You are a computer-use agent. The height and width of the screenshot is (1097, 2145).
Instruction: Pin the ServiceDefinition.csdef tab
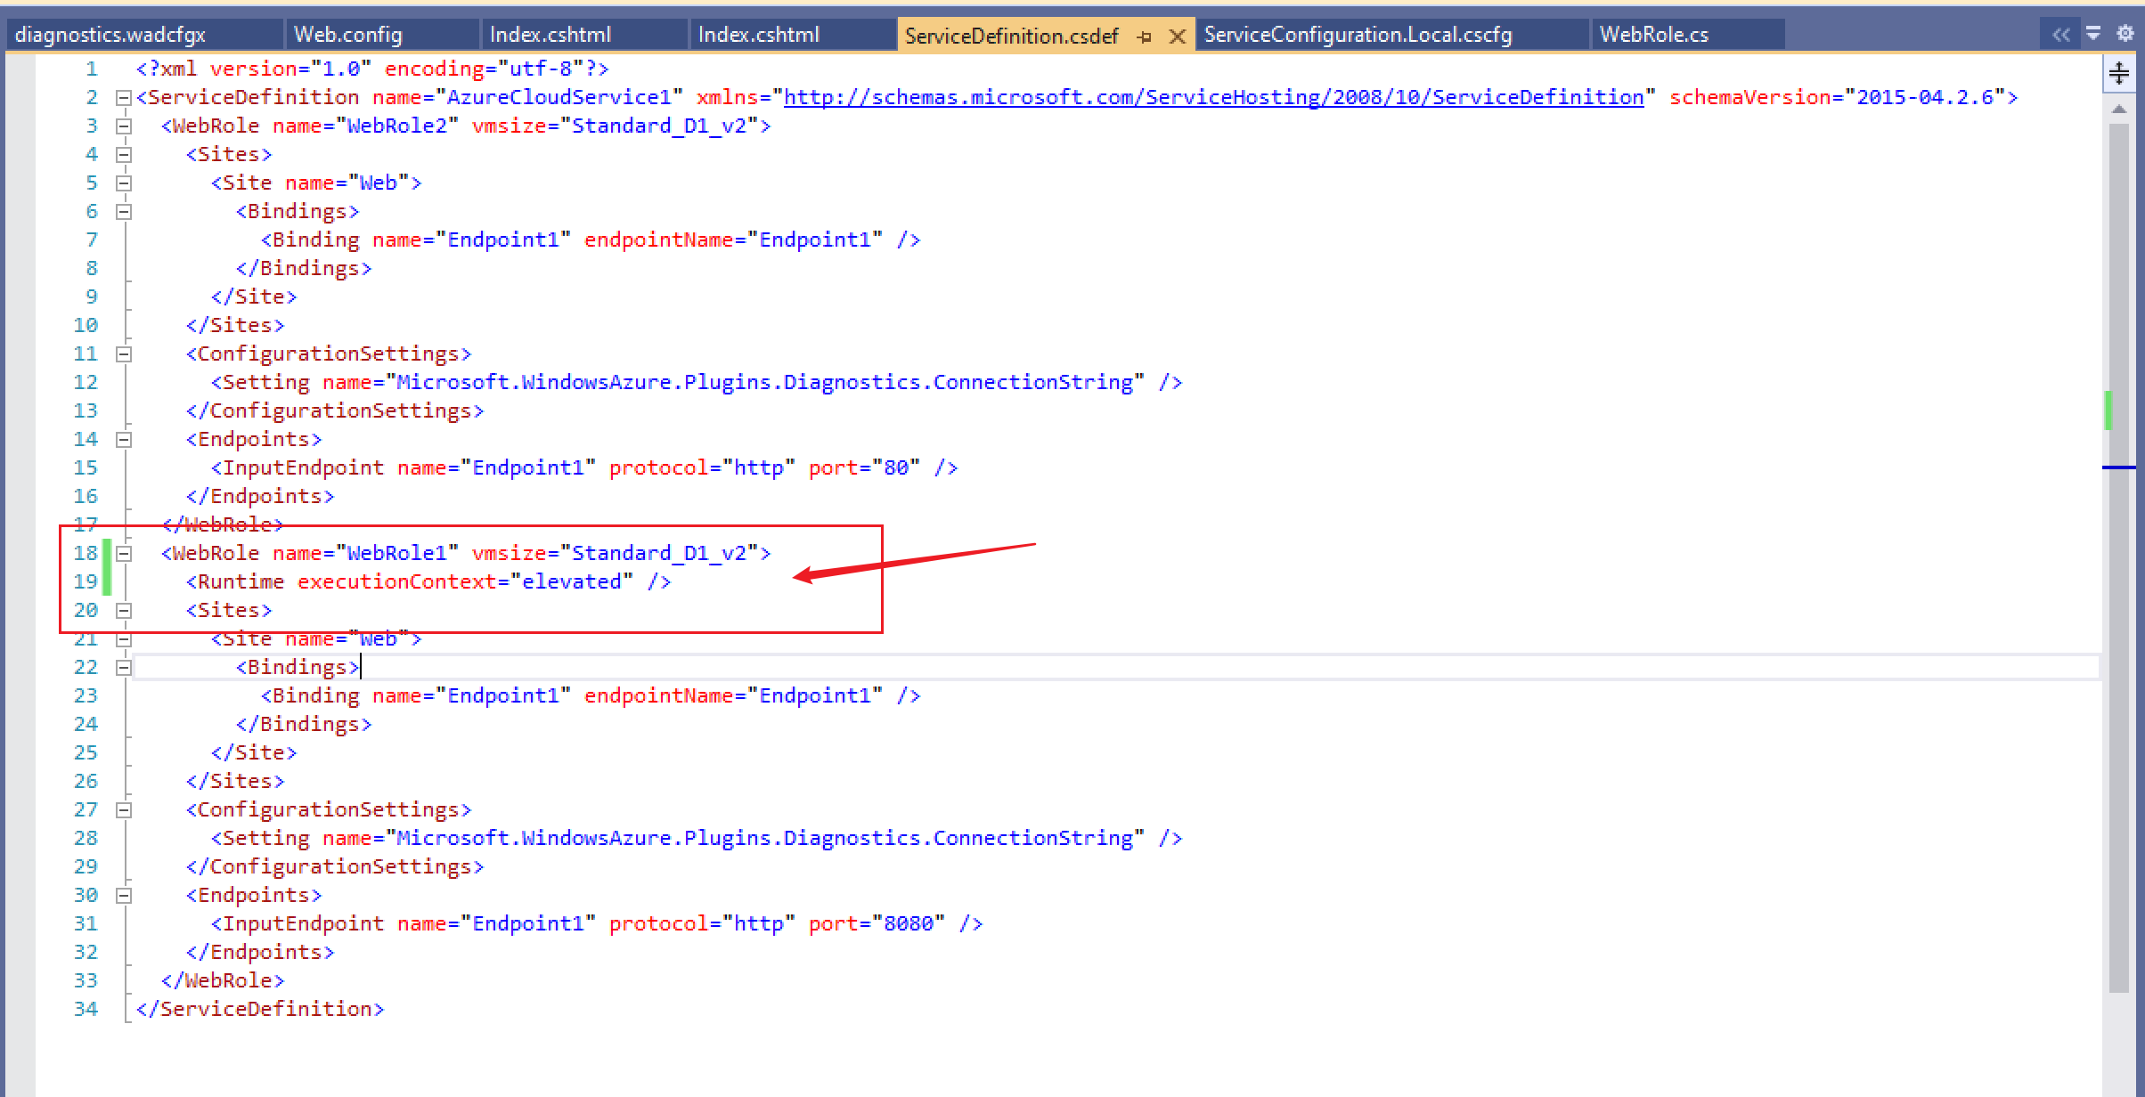[x=1146, y=37]
